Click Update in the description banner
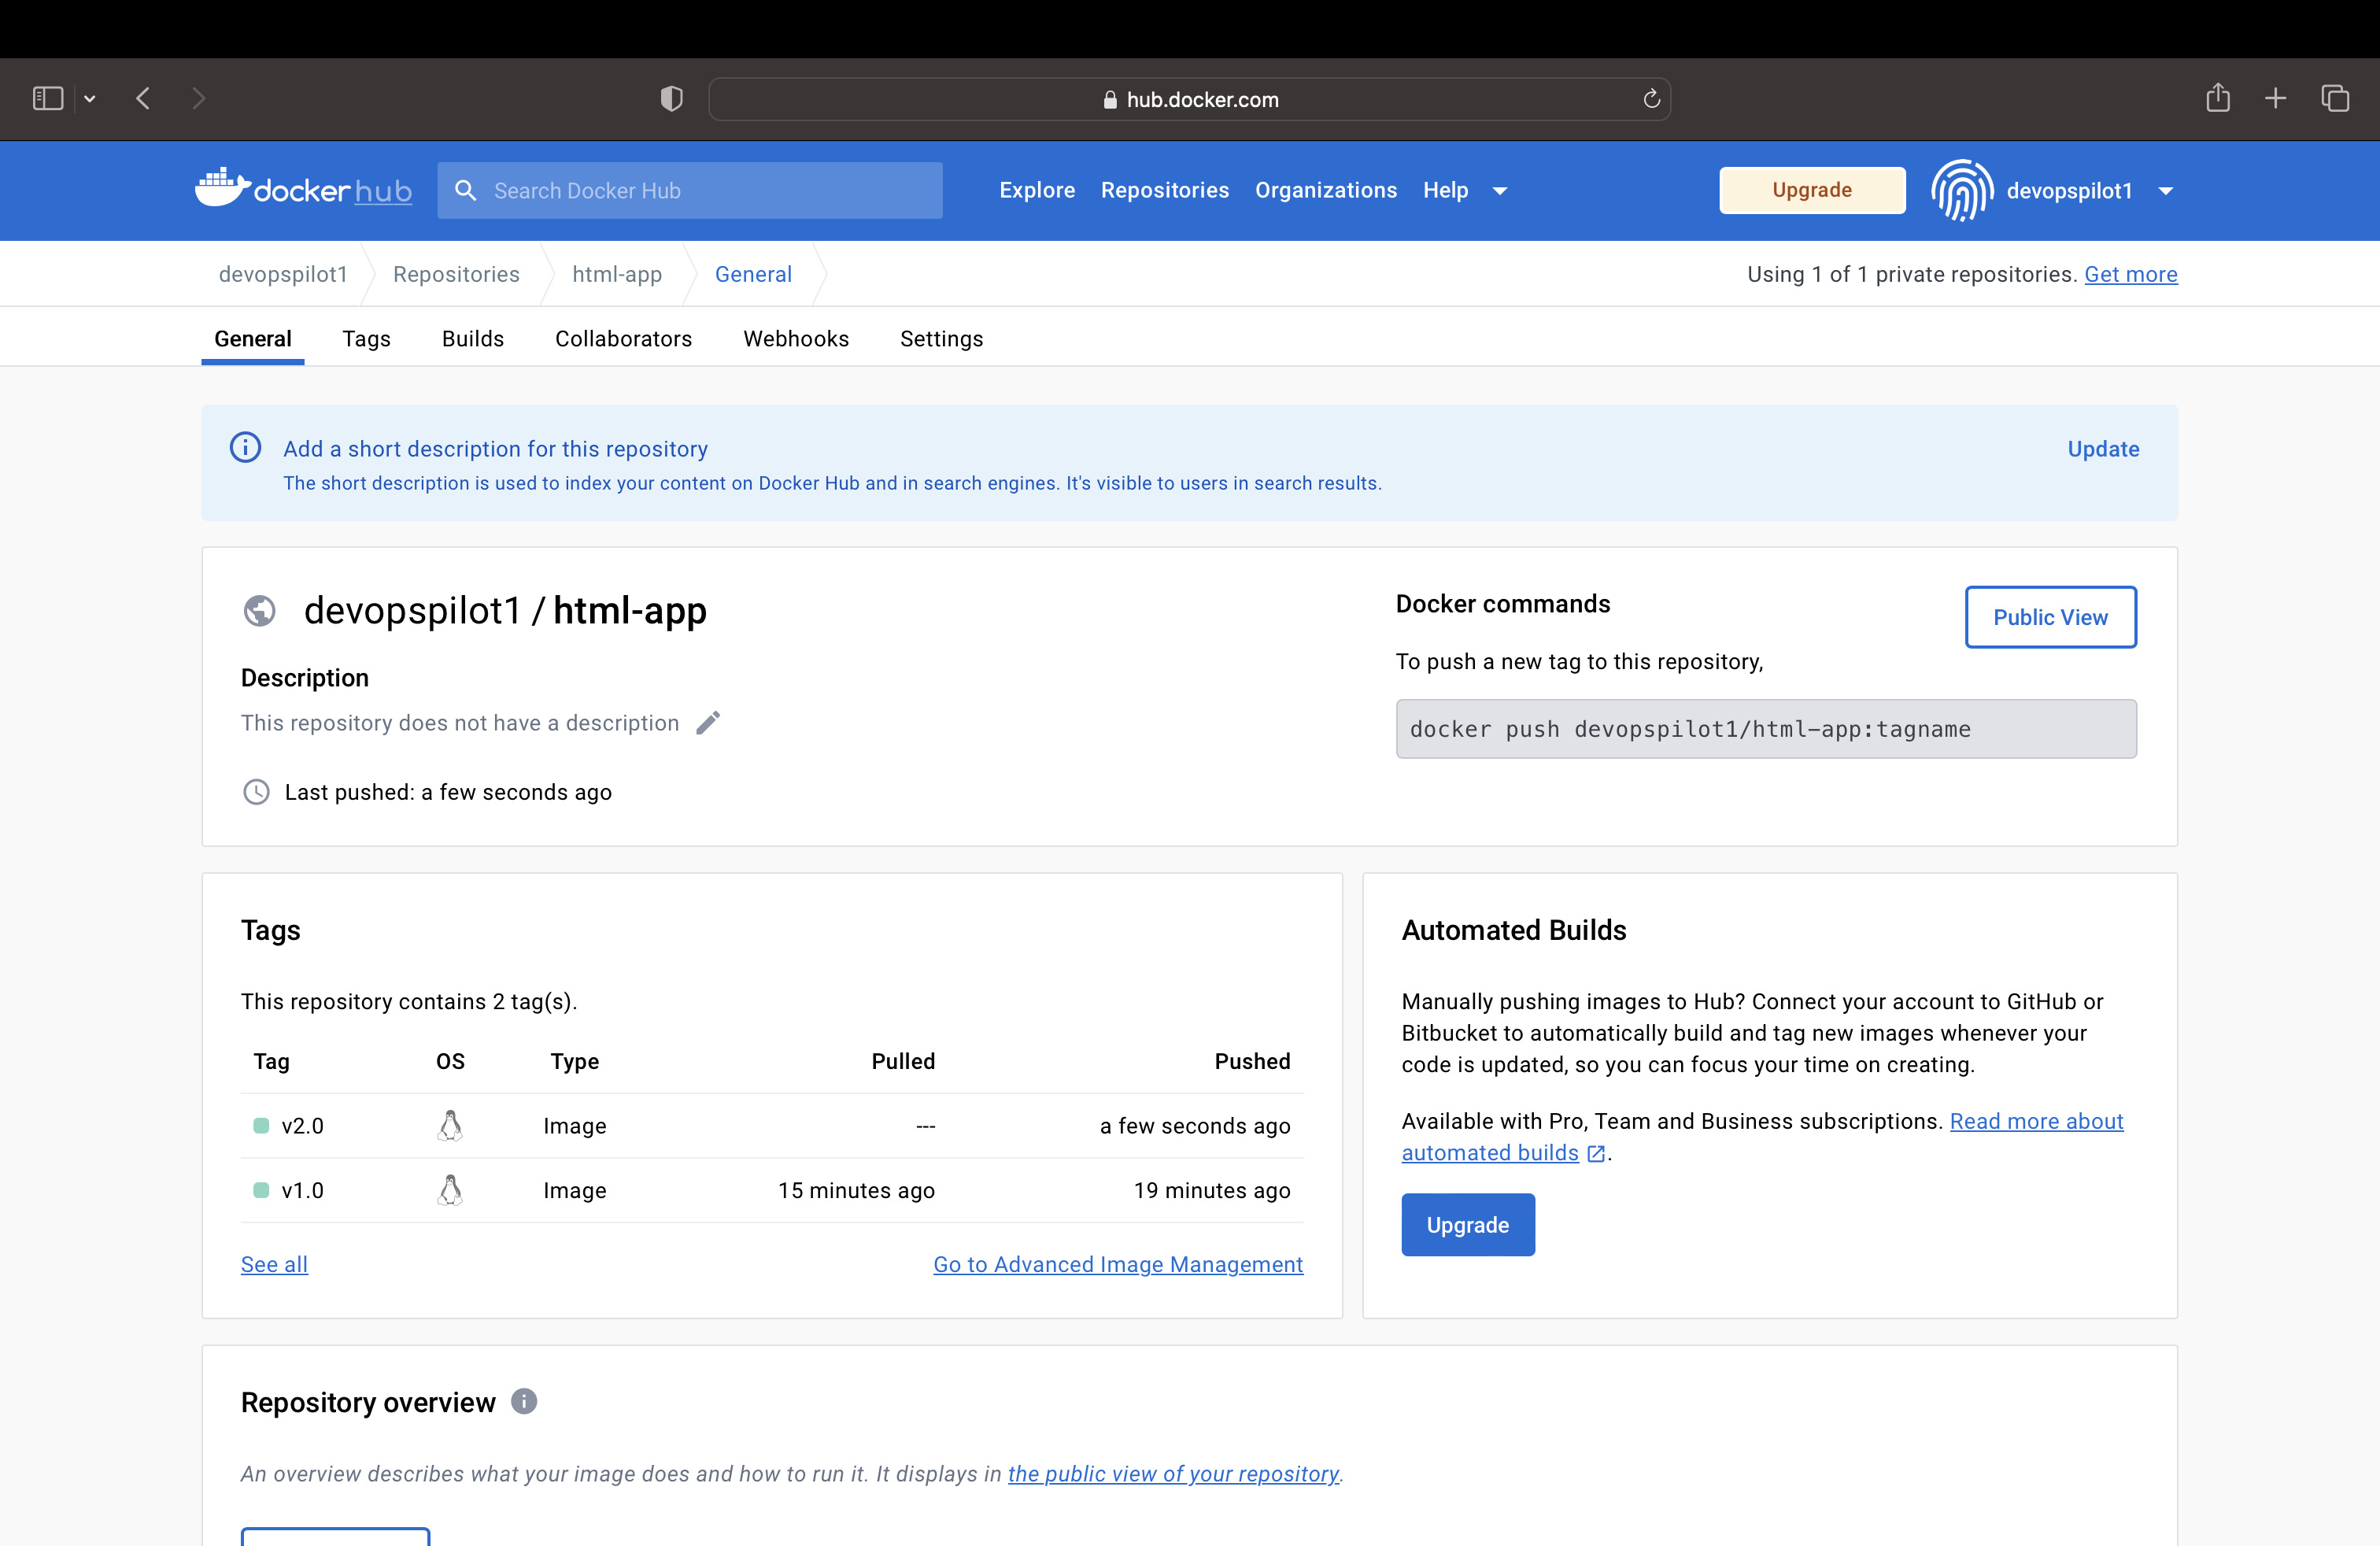 coord(2103,448)
